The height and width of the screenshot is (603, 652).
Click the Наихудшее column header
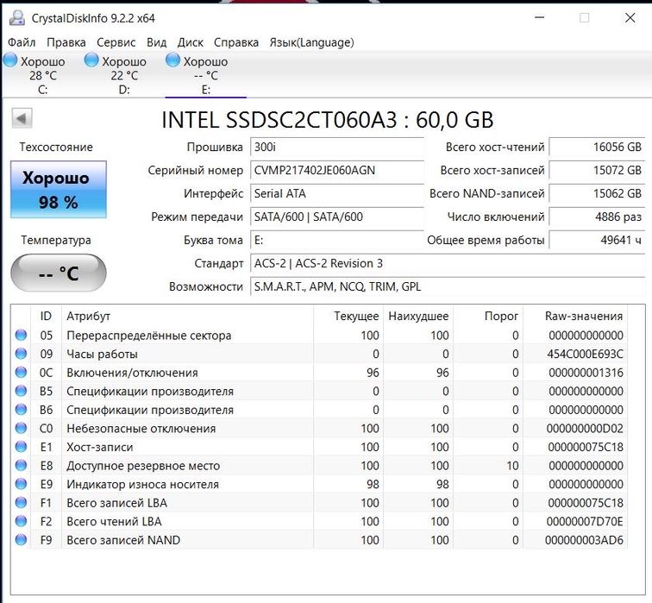tap(418, 316)
